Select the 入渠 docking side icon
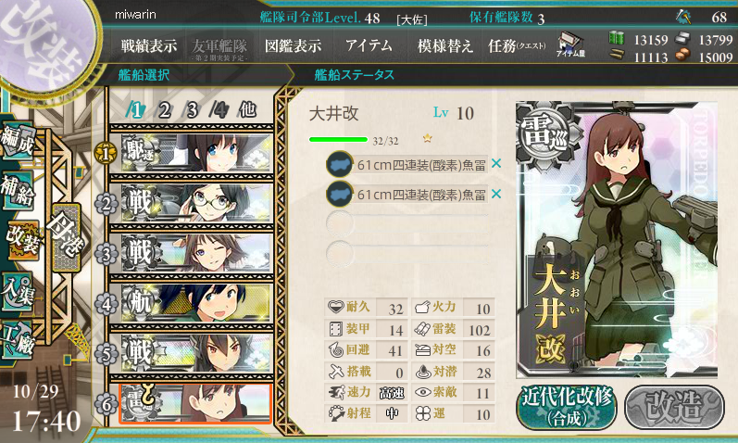The height and width of the screenshot is (443, 738). point(18,292)
